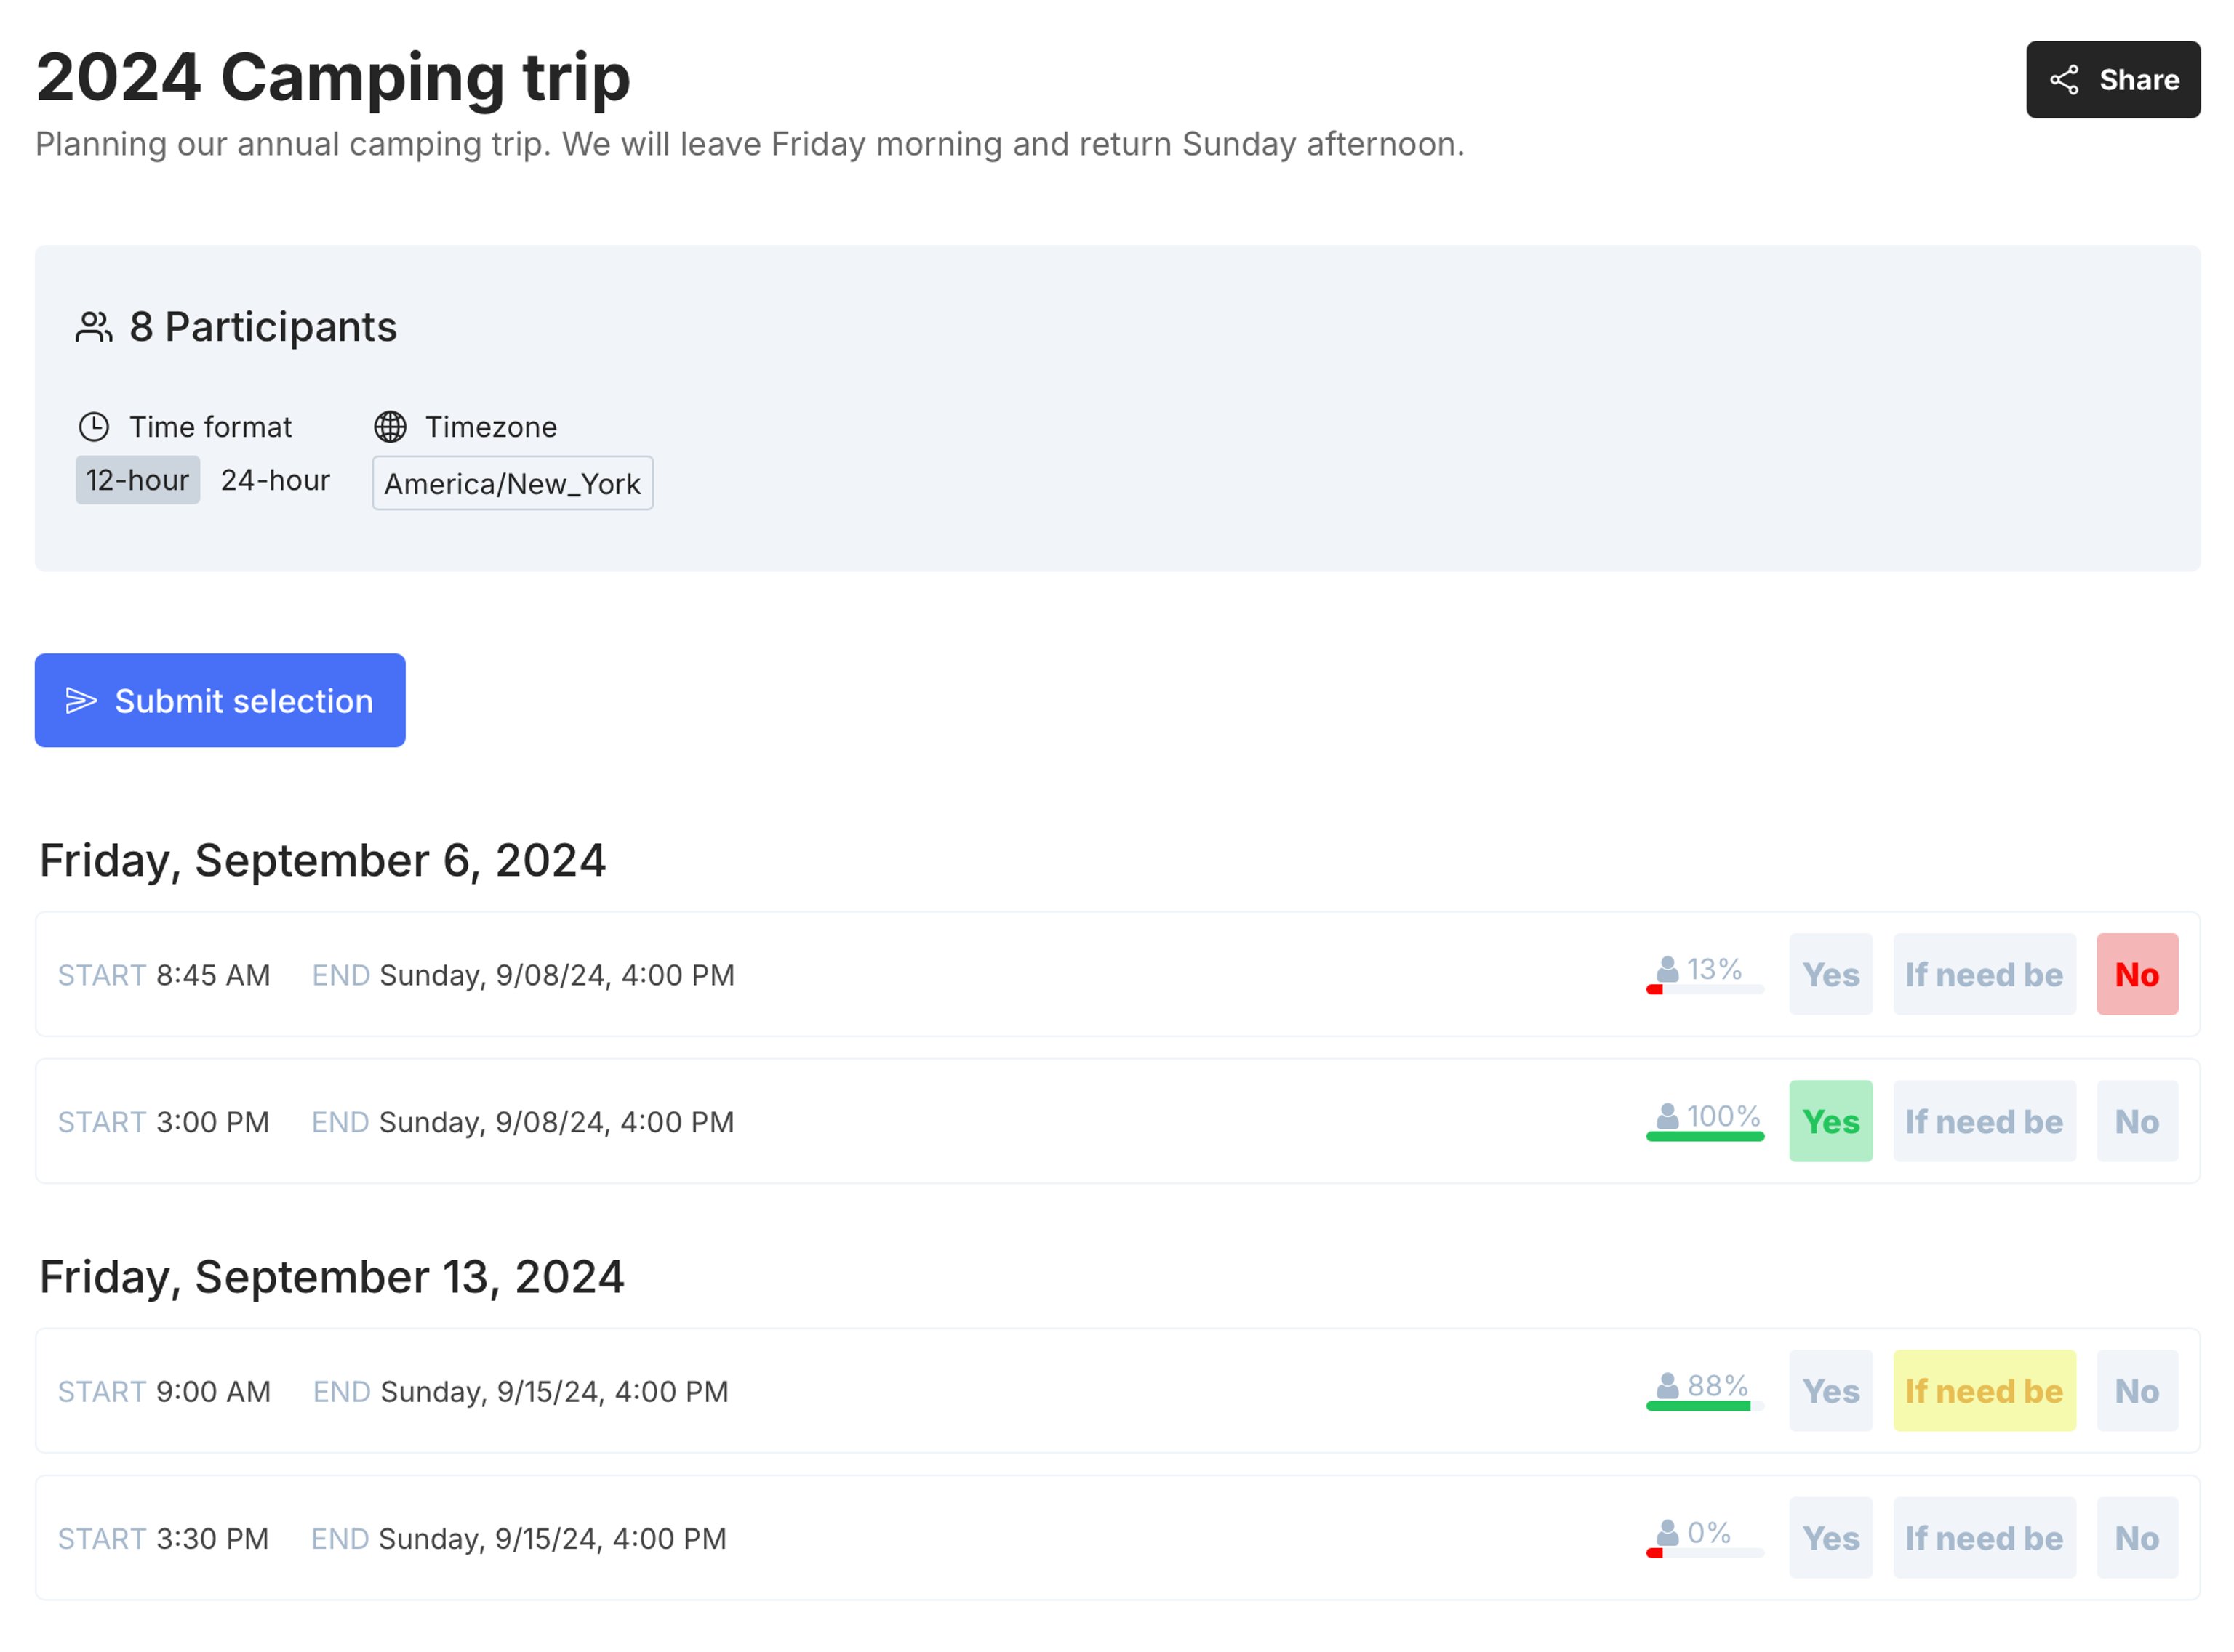Click the Share button
Screen dimensions: 2234x1652
coord(2112,81)
